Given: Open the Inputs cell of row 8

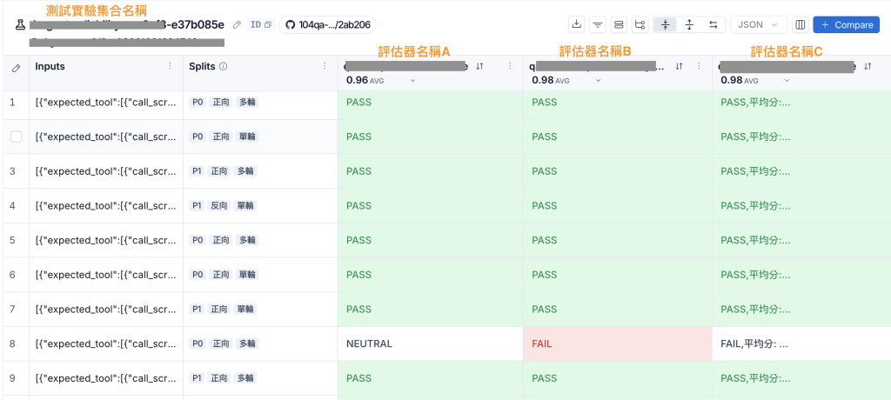Looking at the screenshot, I should (x=105, y=343).
